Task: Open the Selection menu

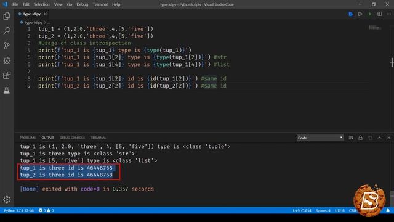Action: click(x=42, y=4)
